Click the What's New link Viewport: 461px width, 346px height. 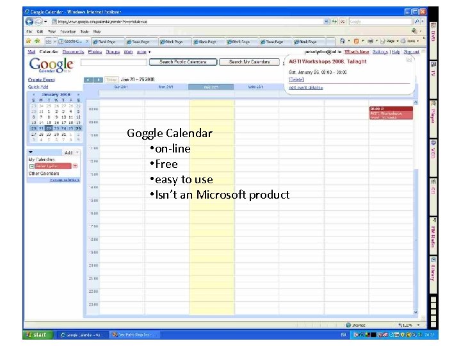[x=357, y=52]
